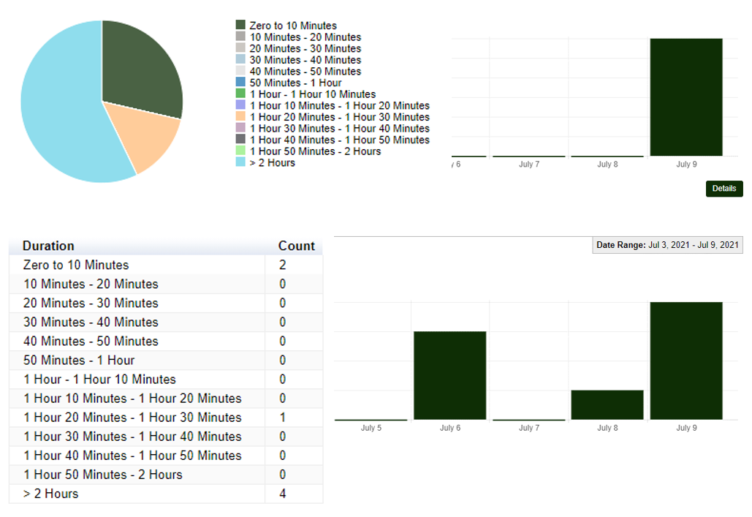Click the July 9 bar in upper chart
Image resolution: width=752 pixels, height=517 pixels.
click(x=685, y=97)
